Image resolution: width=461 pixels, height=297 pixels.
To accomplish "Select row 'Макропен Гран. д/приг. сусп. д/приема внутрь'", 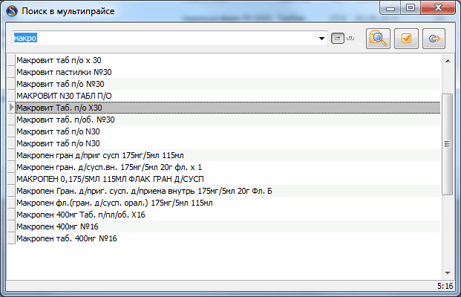I will pyautogui.click(x=228, y=191).
